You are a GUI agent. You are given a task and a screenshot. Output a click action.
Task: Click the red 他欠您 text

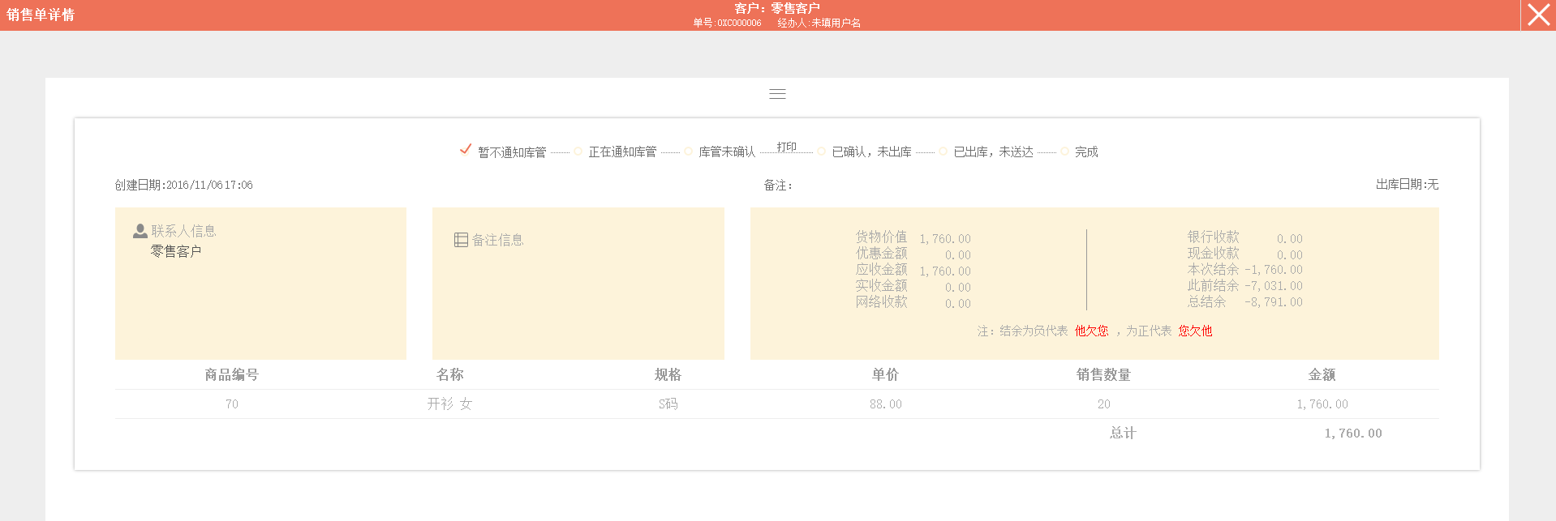[x=1091, y=331]
